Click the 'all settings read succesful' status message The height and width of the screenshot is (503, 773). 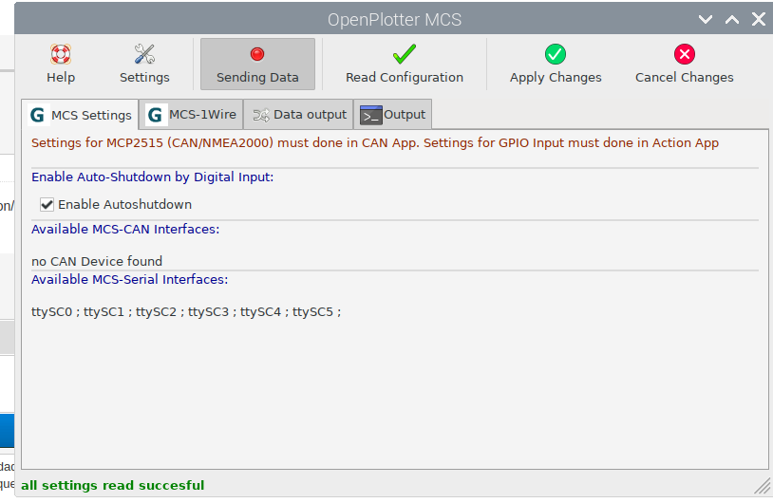(x=112, y=485)
